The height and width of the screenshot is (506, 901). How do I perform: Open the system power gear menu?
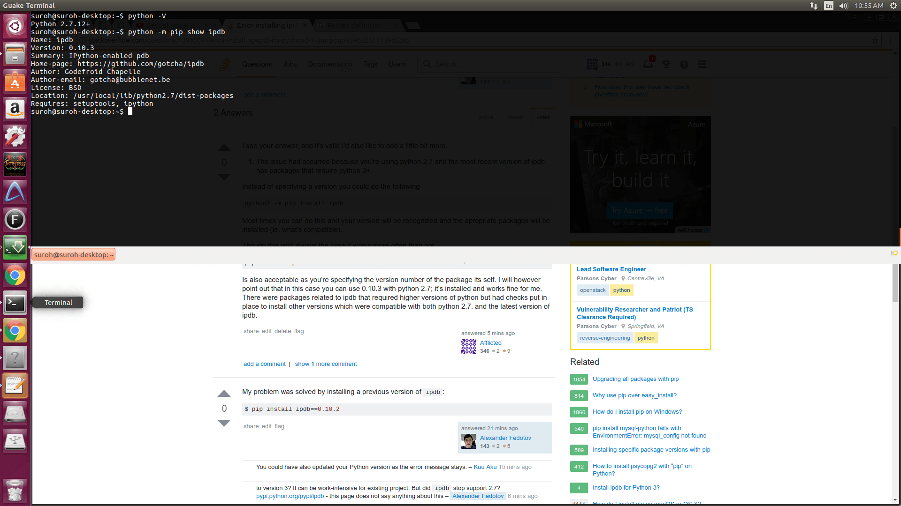pyautogui.click(x=893, y=6)
